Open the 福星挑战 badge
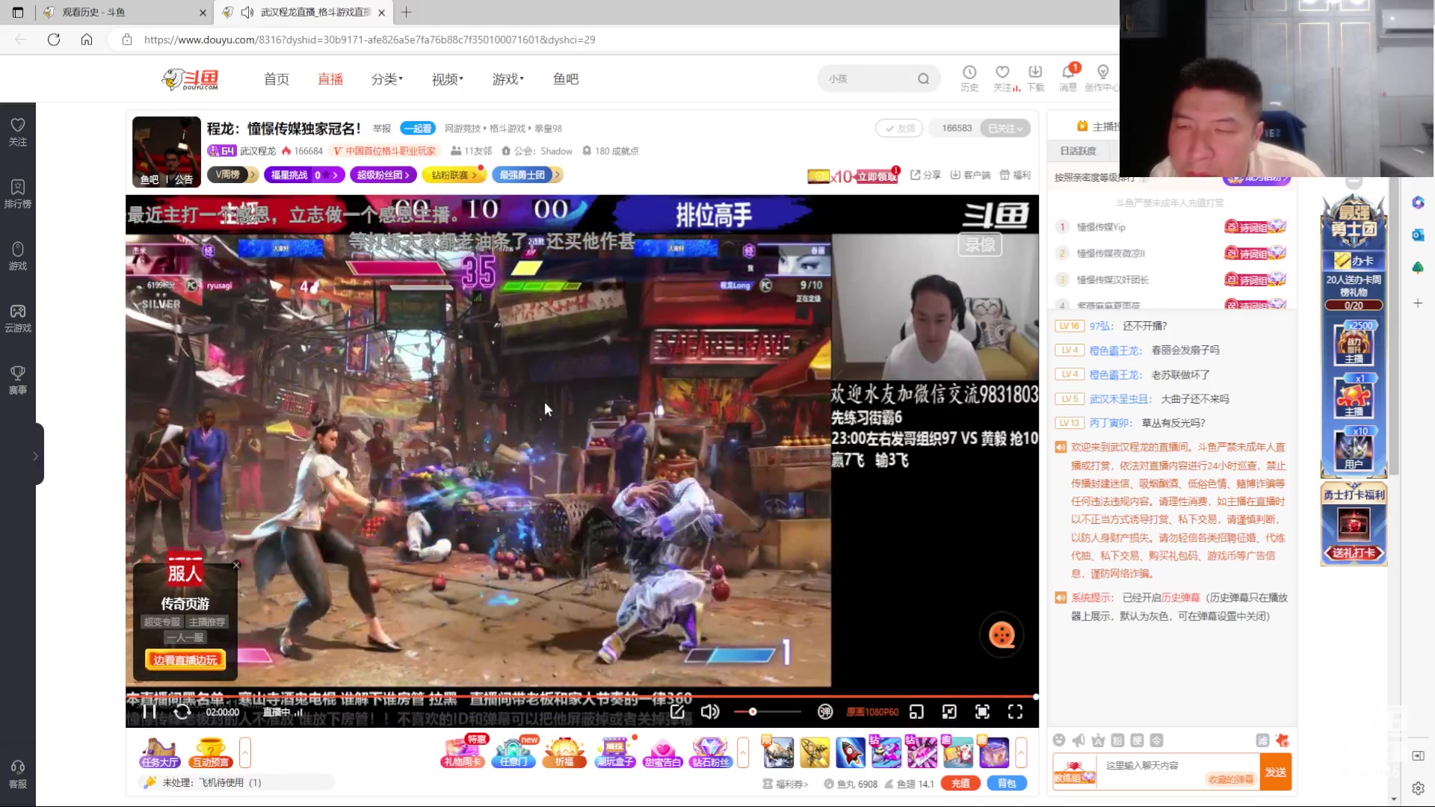Viewport: 1435px width, 807px height. [304, 175]
